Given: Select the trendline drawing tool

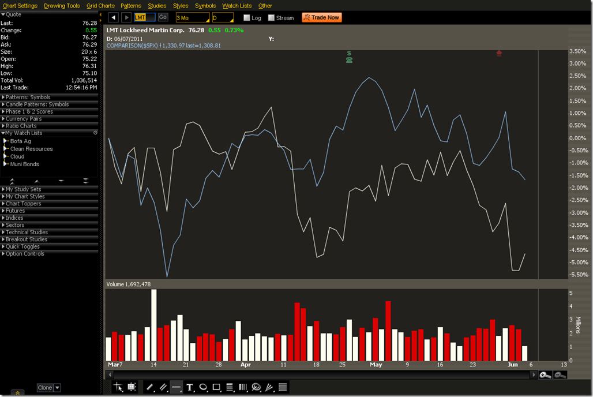Looking at the screenshot, I should [x=150, y=387].
